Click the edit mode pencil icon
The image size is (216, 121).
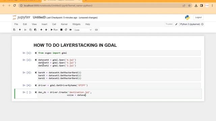pos(176,24)
